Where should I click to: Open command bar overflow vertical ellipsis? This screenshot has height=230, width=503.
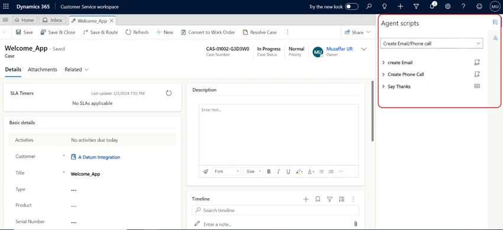[x=288, y=32]
